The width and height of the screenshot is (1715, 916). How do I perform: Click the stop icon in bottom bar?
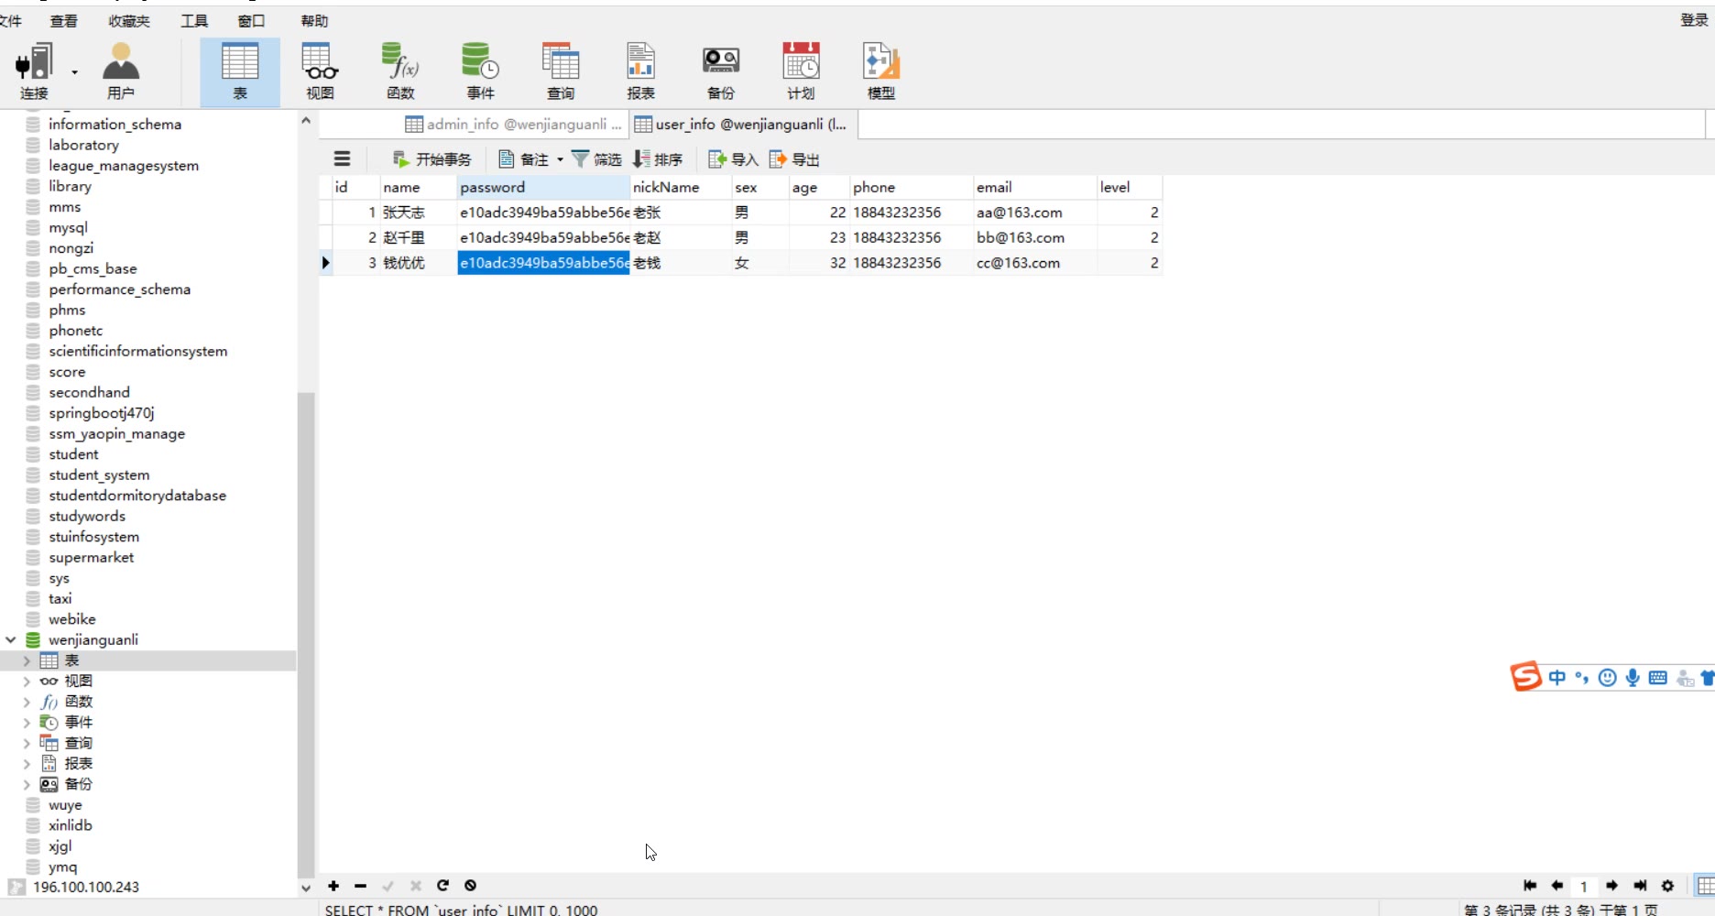tap(470, 886)
